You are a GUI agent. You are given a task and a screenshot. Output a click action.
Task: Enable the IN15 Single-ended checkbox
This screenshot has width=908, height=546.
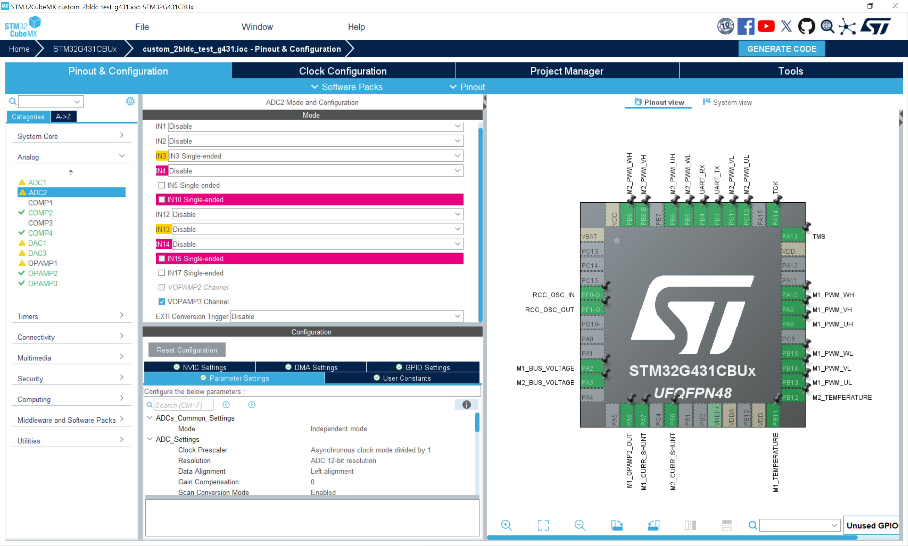pyautogui.click(x=162, y=258)
